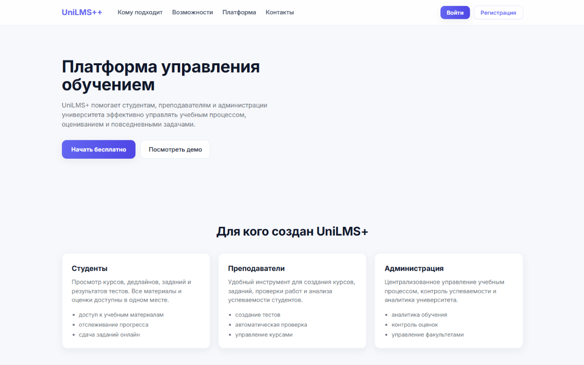Image resolution: width=584 pixels, height=365 pixels.
Task: Click the Студенты card description paragraph
Action: [131, 291]
